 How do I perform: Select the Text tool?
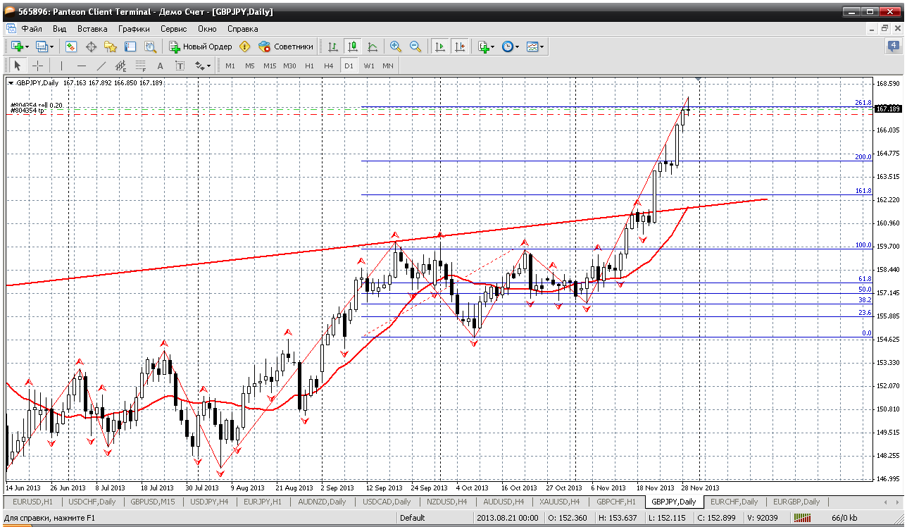(x=160, y=66)
